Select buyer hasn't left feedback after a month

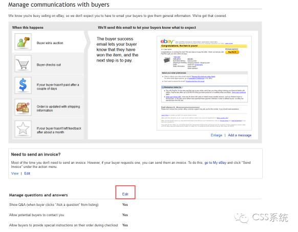pyautogui.click(x=49, y=129)
